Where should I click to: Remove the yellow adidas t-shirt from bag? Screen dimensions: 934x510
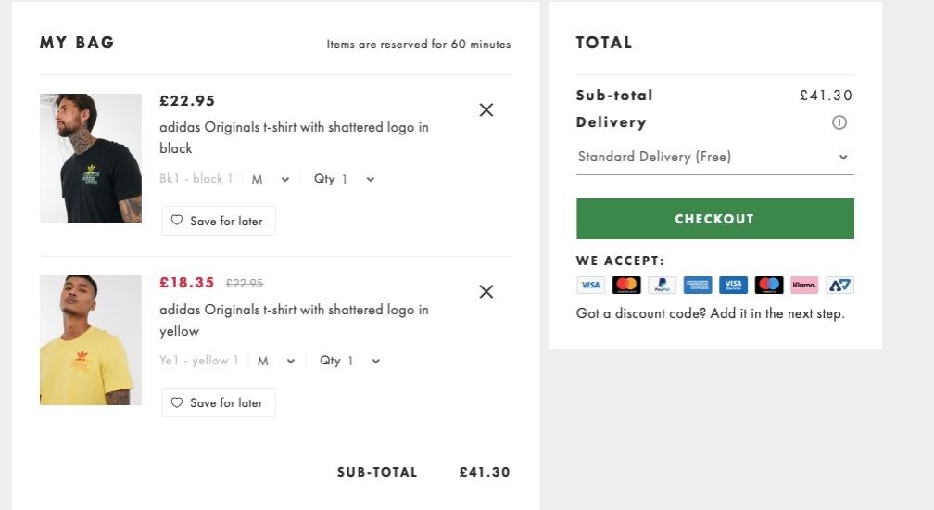[x=486, y=291]
